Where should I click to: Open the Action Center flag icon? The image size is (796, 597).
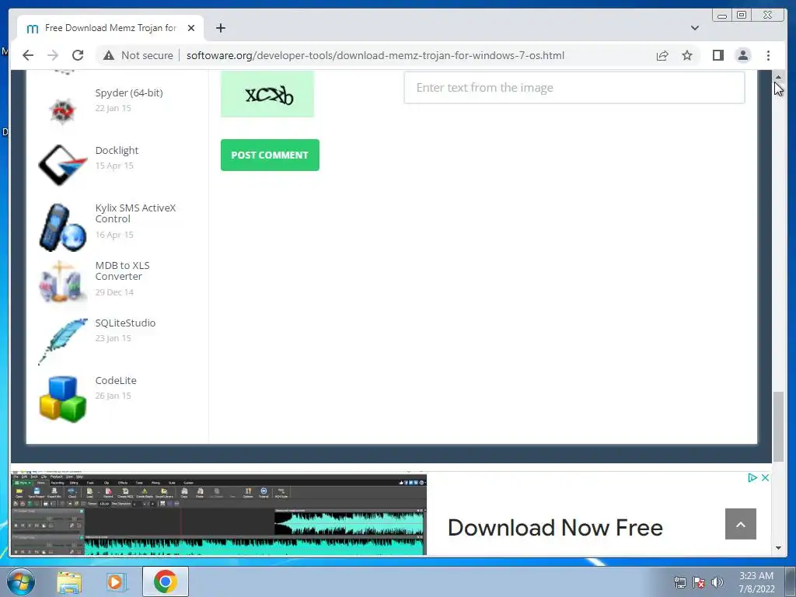pos(699,582)
